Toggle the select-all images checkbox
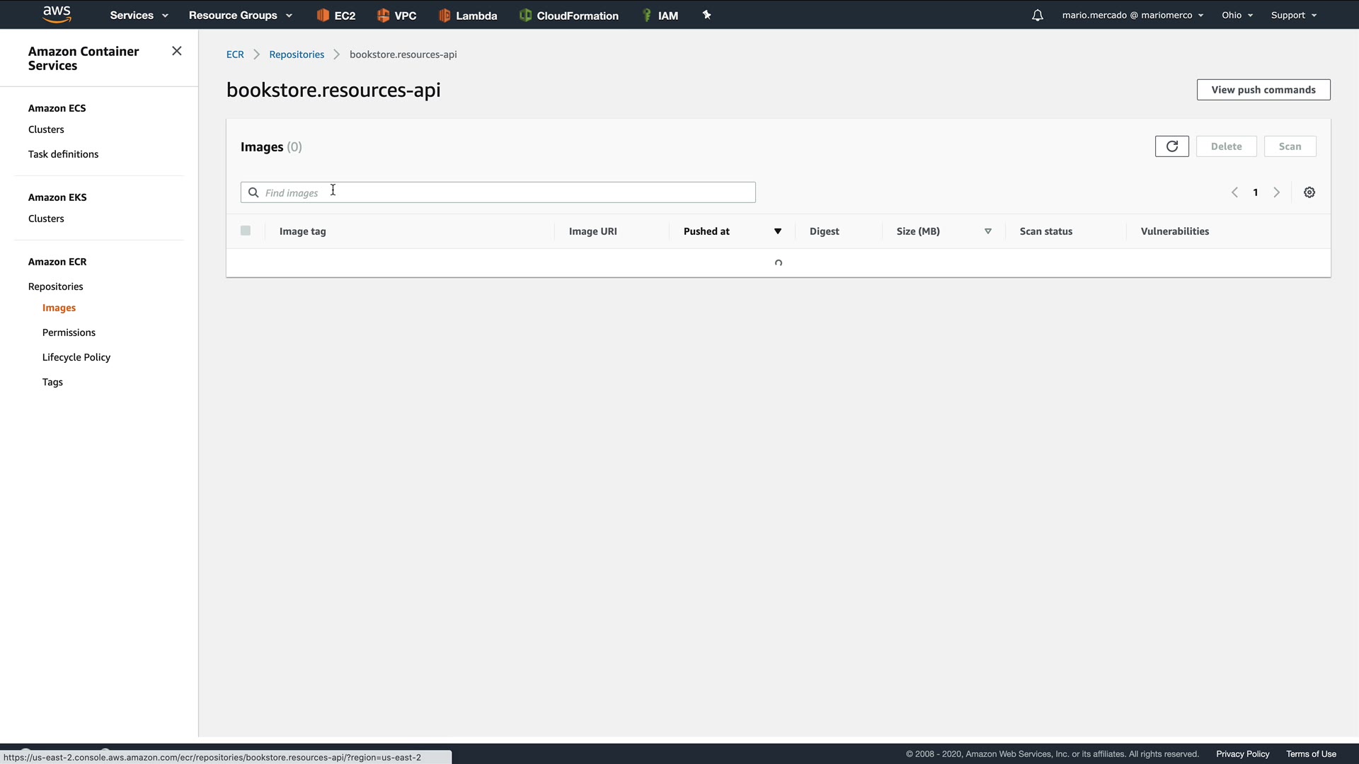1359x764 pixels. [x=246, y=231]
